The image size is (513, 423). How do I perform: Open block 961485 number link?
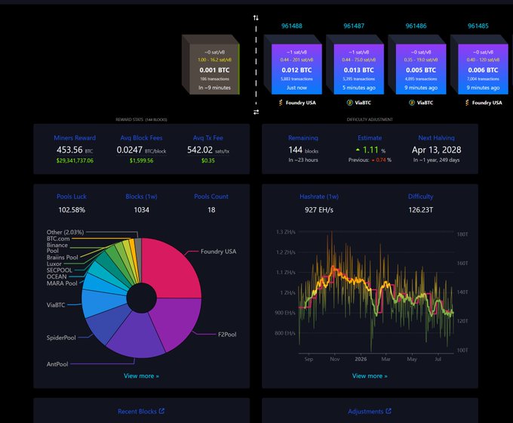point(478,26)
